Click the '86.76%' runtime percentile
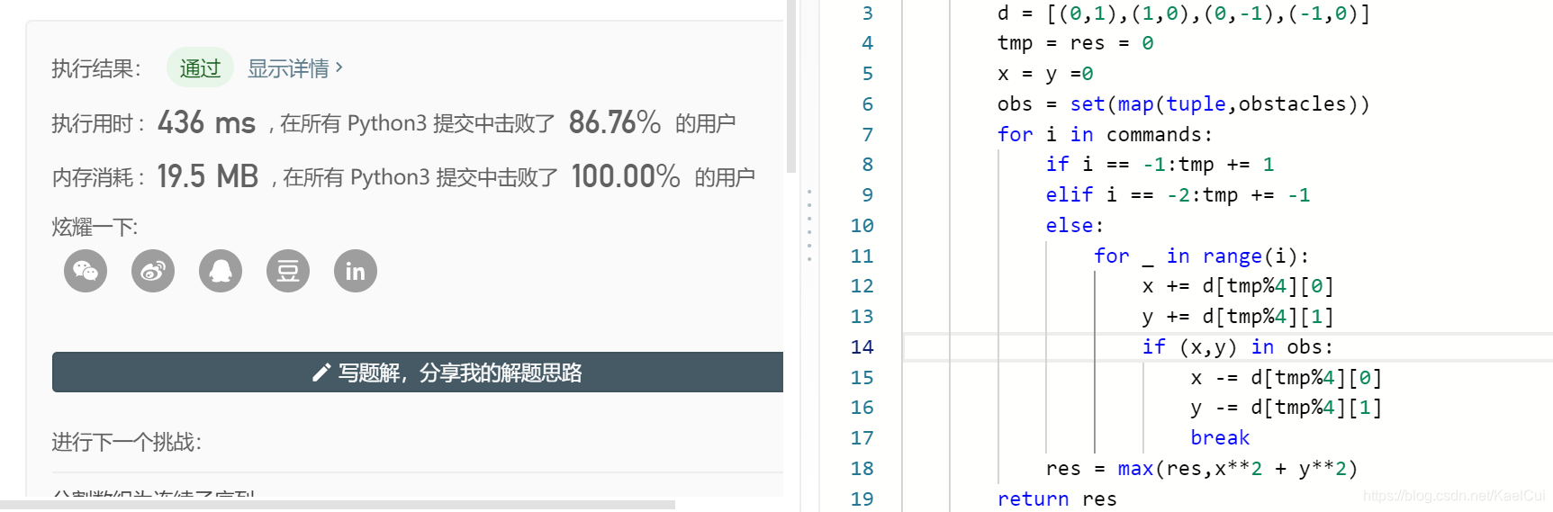The image size is (1553, 512). (614, 122)
